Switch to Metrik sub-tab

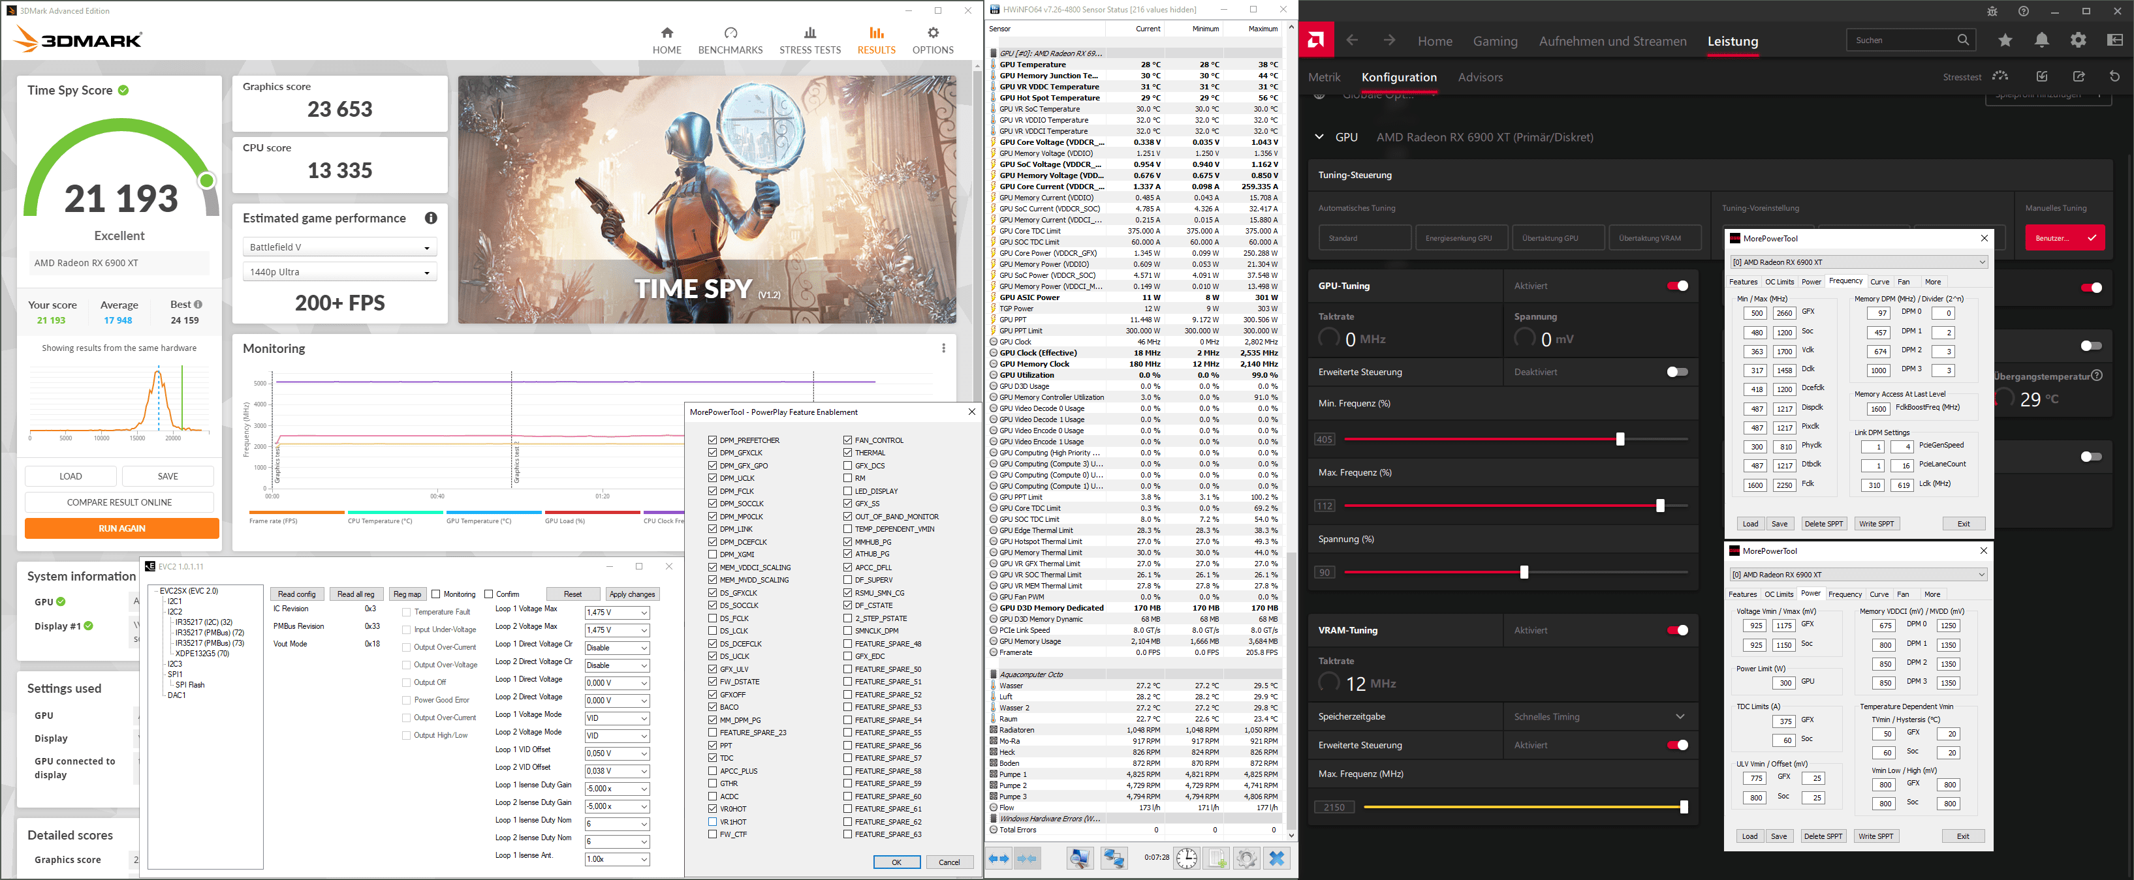(x=1324, y=77)
